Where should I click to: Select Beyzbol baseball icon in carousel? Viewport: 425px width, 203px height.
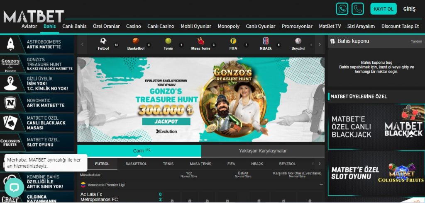click(x=298, y=41)
